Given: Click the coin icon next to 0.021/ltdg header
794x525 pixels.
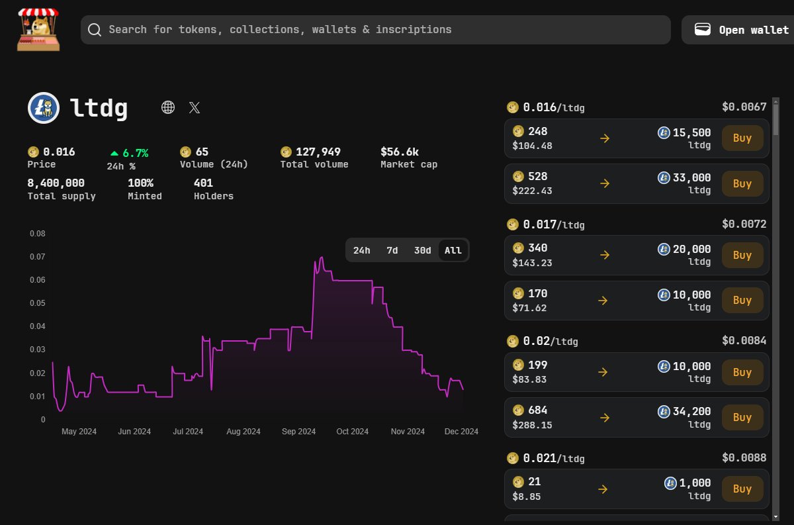Looking at the screenshot, I should click(512, 458).
